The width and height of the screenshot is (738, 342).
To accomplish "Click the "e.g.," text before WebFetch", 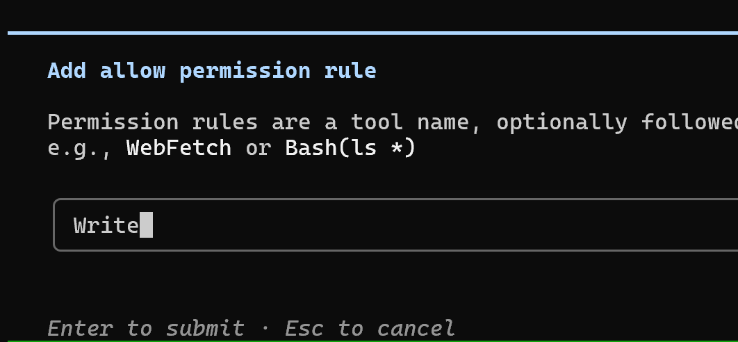I will pyautogui.click(x=80, y=149).
